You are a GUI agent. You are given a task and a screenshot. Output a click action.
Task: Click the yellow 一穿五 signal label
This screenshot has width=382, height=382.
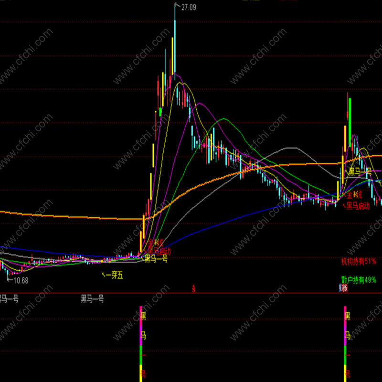click(x=115, y=276)
